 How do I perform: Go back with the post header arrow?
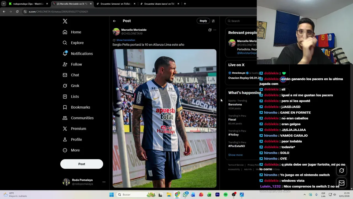pos(114,21)
